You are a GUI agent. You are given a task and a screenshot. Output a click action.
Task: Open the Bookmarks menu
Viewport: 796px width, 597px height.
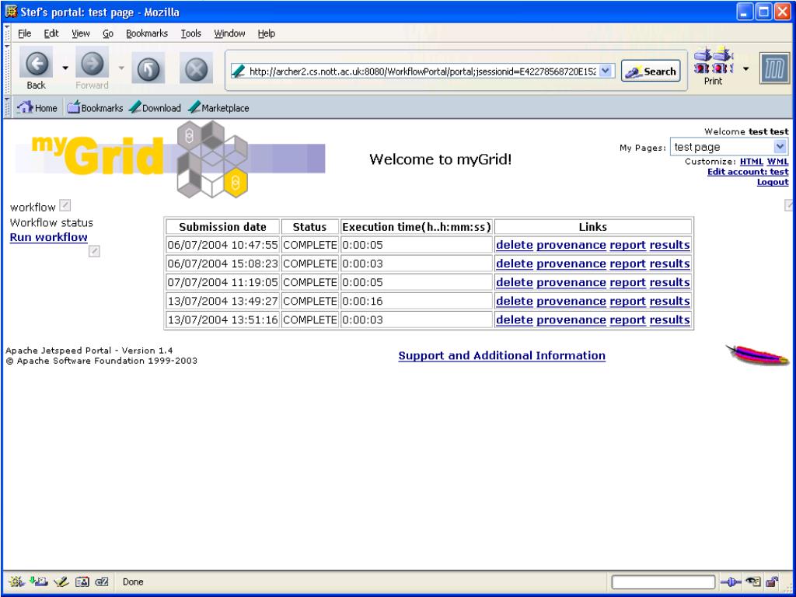(x=147, y=33)
